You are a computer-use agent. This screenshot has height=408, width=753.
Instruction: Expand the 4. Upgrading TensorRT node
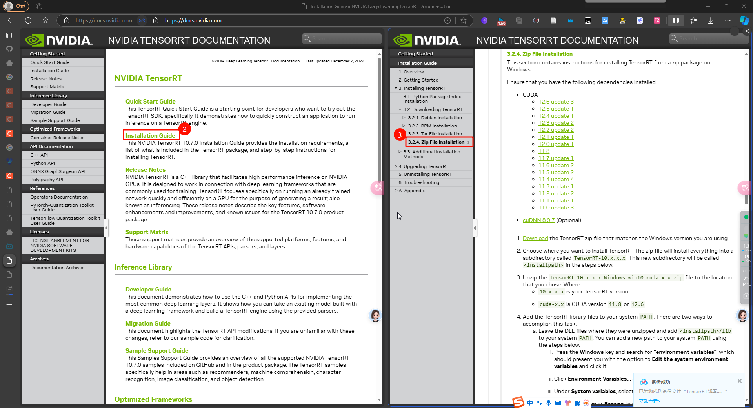(396, 166)
